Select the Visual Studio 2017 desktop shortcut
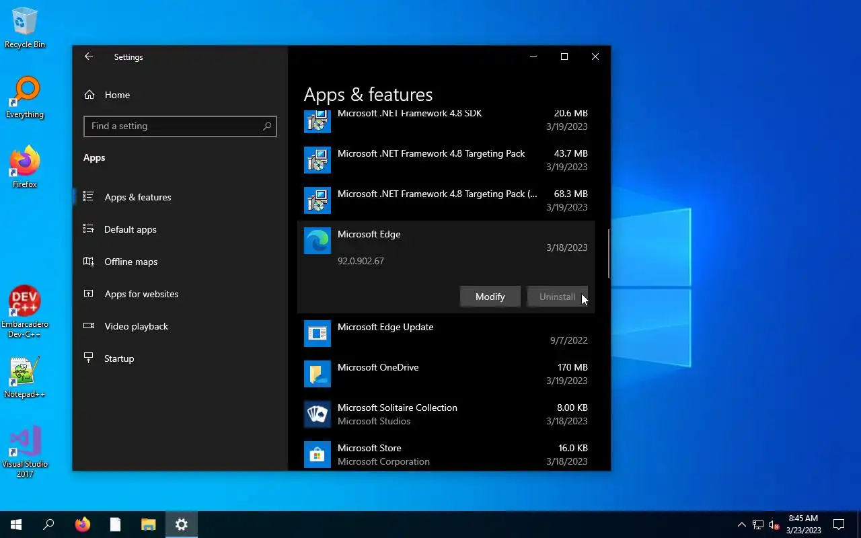This screenshot has width=861, height=538. 25,451
